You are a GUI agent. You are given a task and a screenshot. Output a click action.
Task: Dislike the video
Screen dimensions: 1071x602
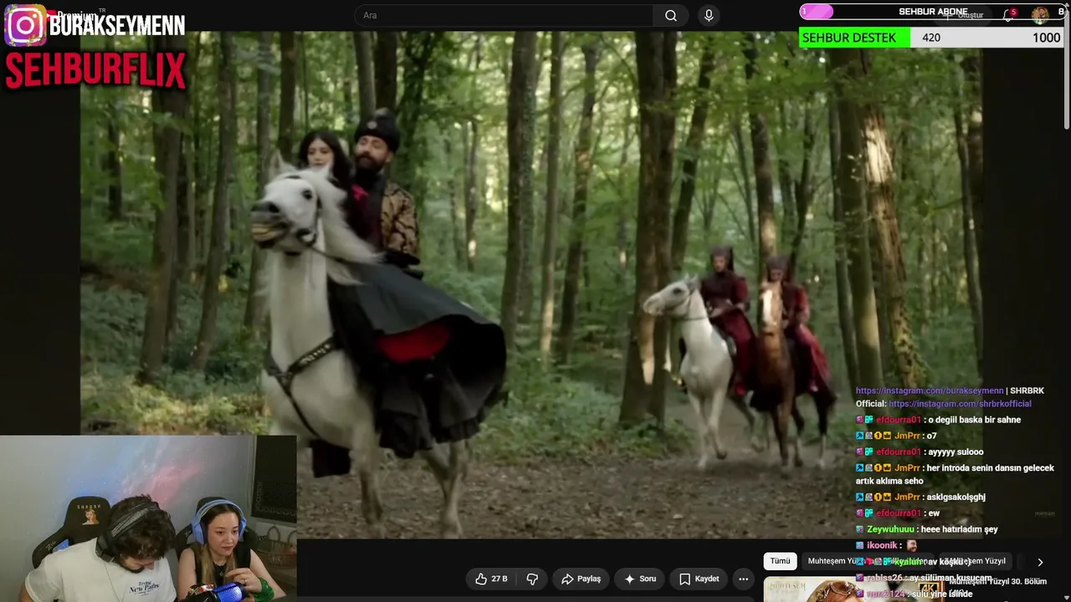[x=532, y=579]
